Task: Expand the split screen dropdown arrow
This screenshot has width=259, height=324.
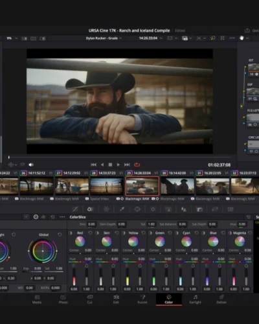Action: click(x=190, y=38)
